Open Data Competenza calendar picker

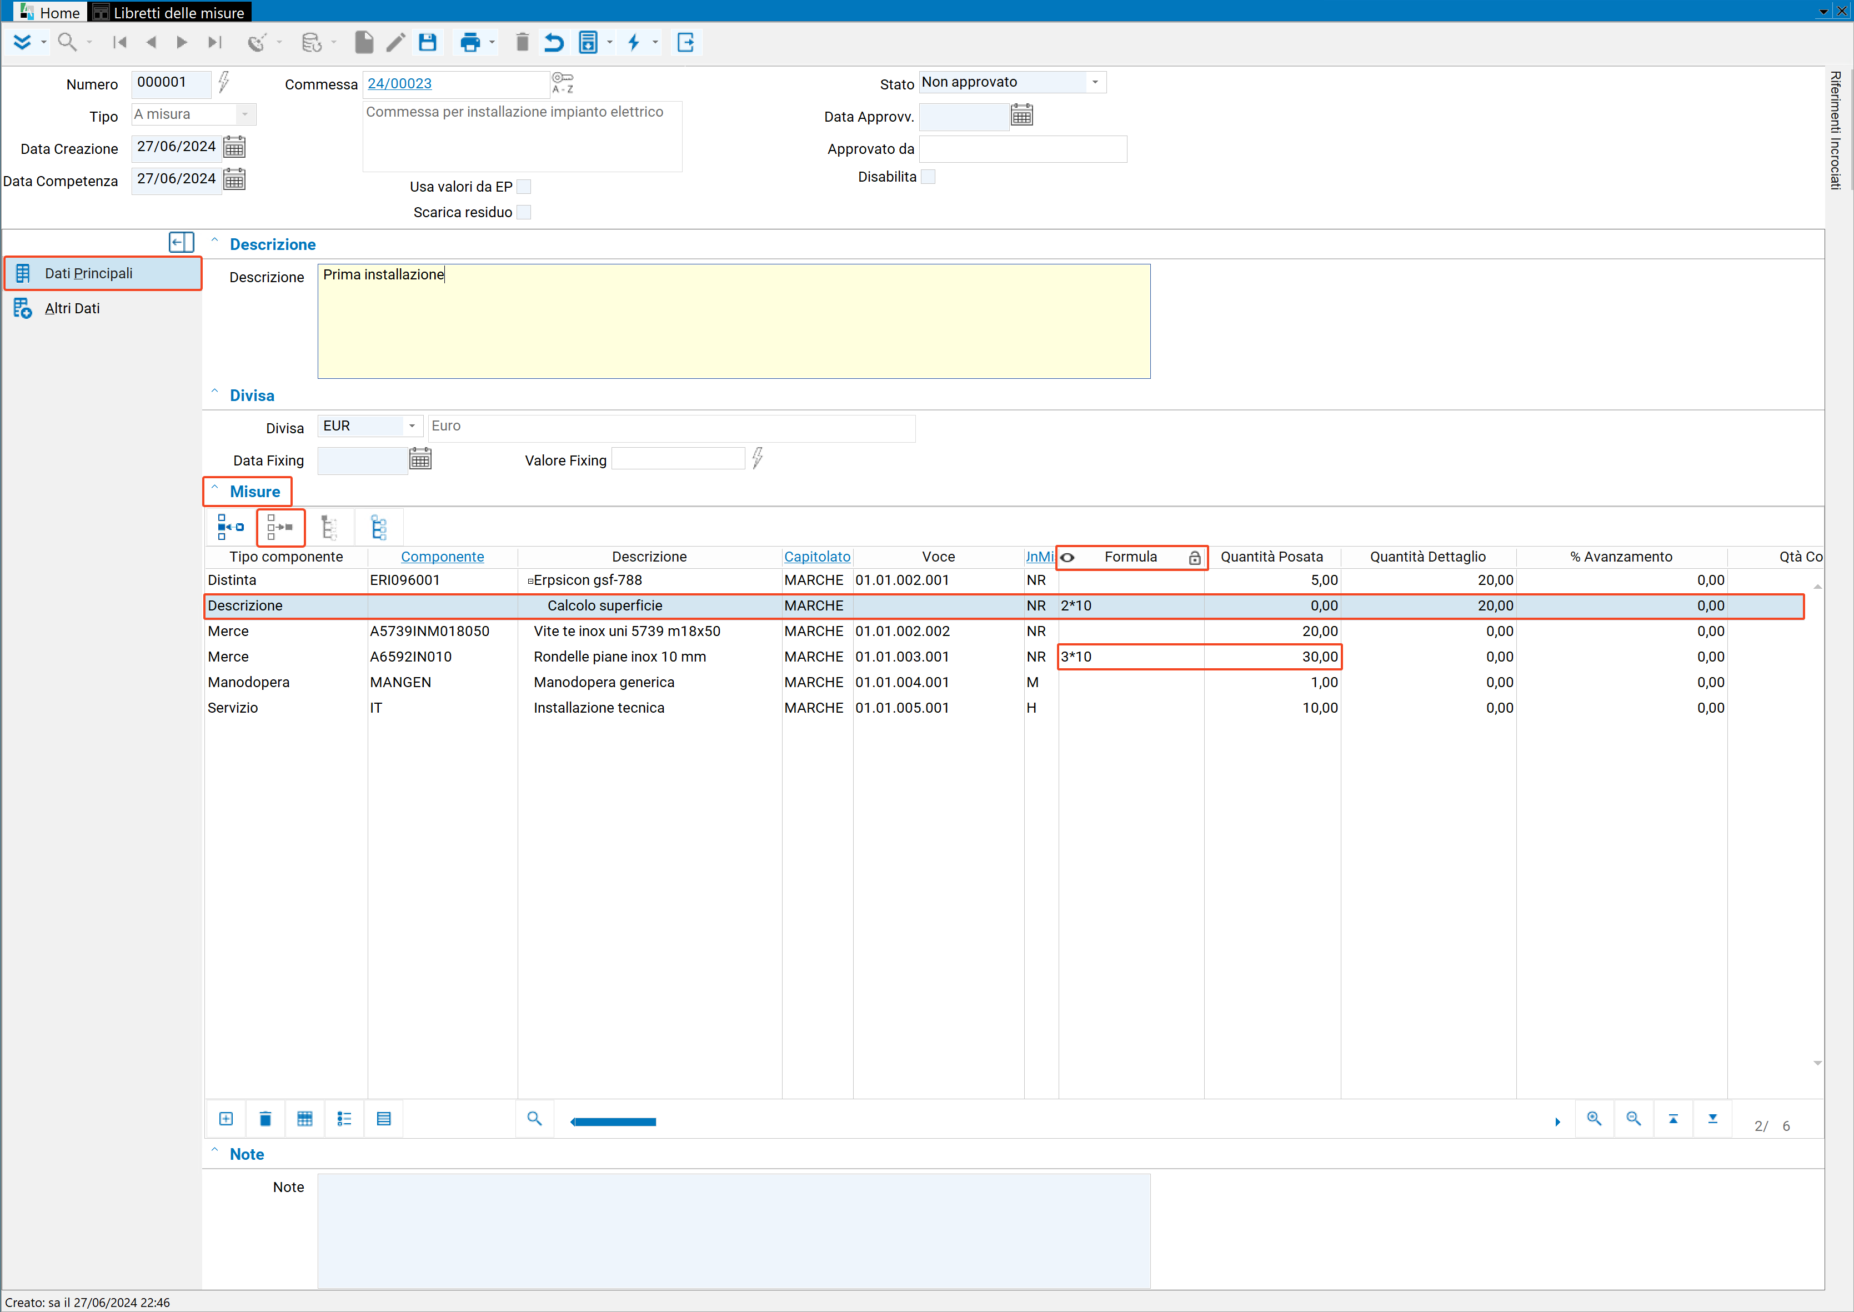(234, 179)
